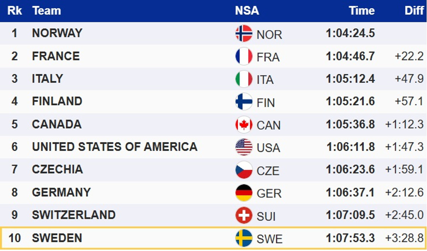This screenshot has height=251, width=427.
Task: Click the Norway flag icon
Action: coord(244,34)
